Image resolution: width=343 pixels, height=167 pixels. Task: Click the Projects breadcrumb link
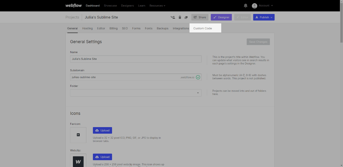point(72,17)
